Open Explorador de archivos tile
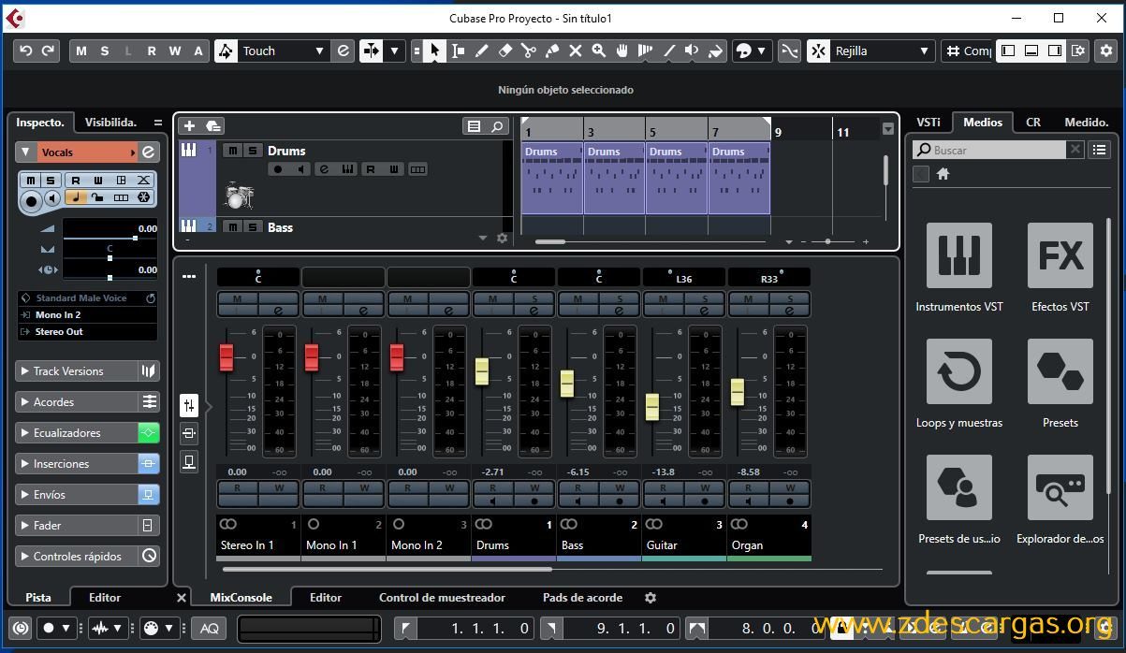1126x653 pixels. 1060,487
